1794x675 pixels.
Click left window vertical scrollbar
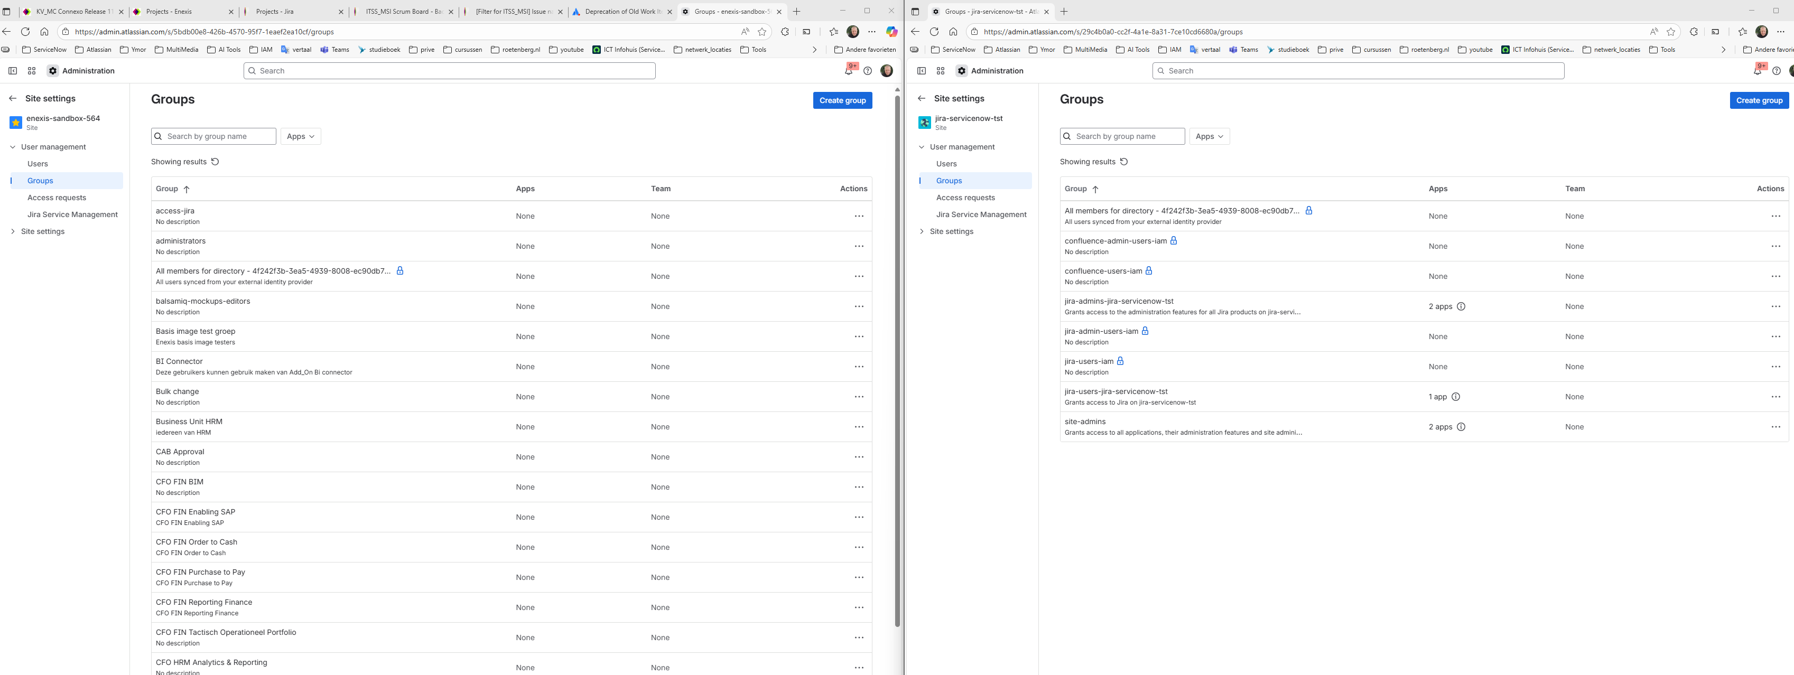click(897, 362)
